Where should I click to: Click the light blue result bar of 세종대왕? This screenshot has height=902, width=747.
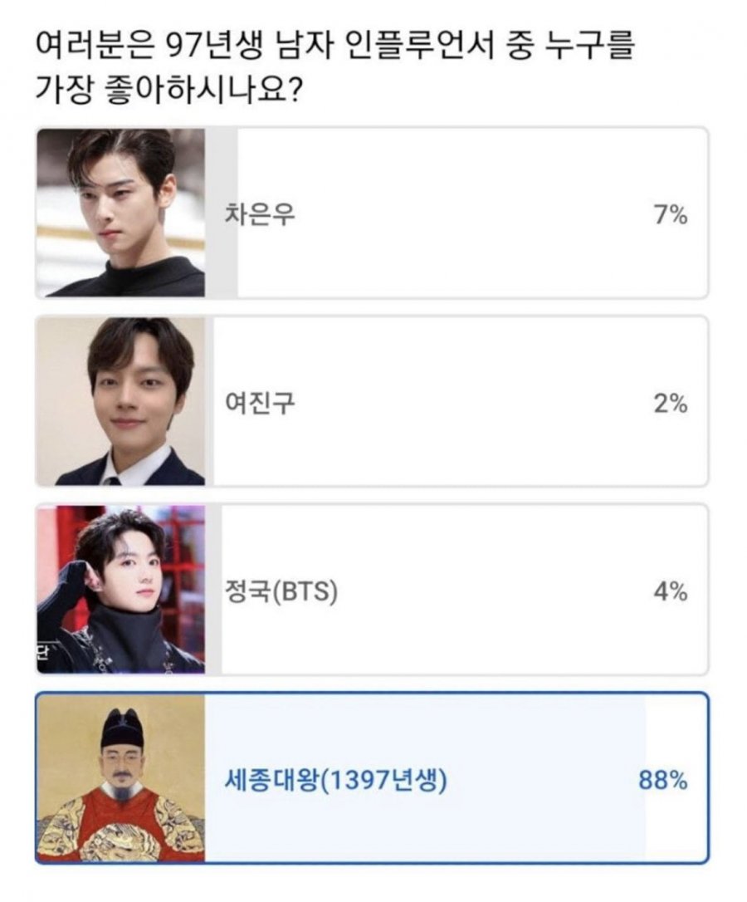point(425,778)
